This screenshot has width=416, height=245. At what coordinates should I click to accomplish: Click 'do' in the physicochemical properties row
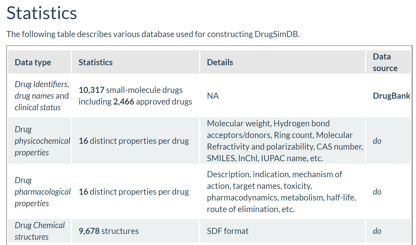(x=377, y=141)
